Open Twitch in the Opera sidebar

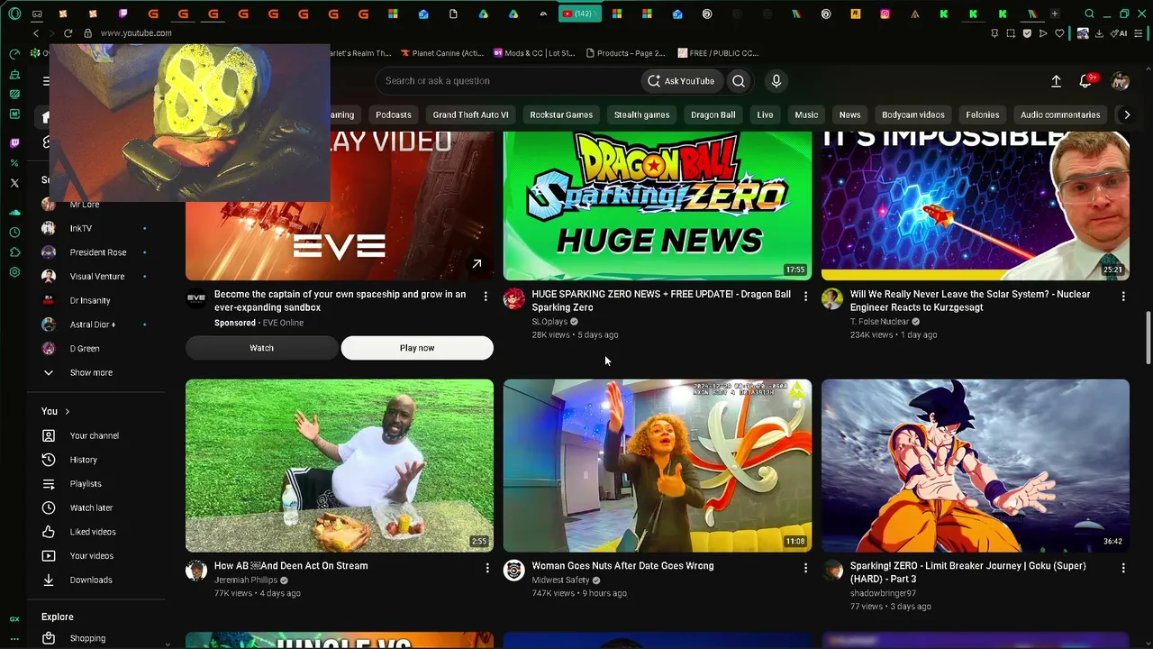point(14,142)
